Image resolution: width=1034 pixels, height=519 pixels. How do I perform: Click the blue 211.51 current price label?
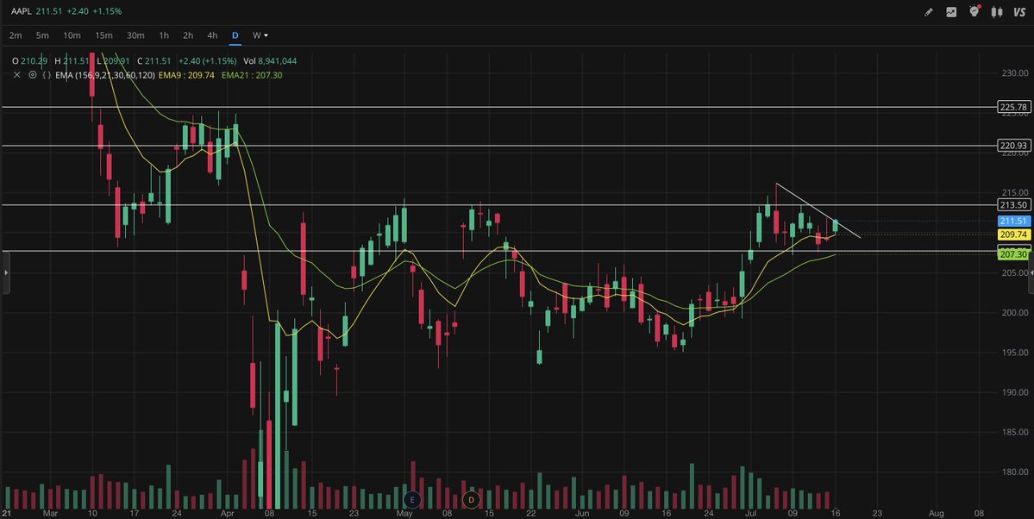(x=1013, y=221)
